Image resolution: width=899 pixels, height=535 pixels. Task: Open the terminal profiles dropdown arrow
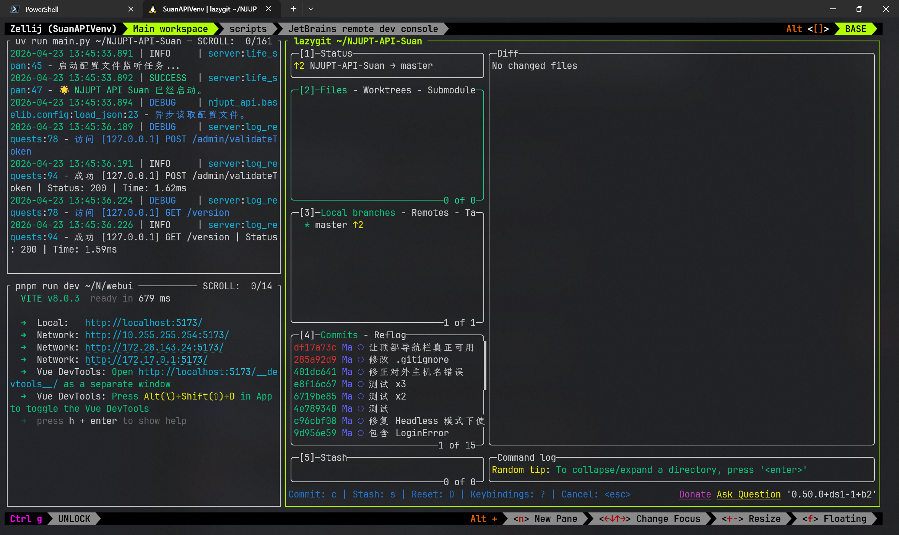[311, 9]
